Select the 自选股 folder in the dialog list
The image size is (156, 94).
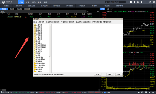point(37,55)
